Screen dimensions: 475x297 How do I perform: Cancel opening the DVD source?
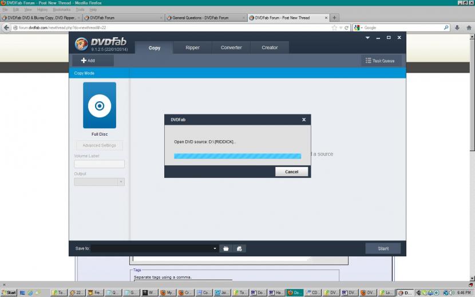tap(291, 172)
